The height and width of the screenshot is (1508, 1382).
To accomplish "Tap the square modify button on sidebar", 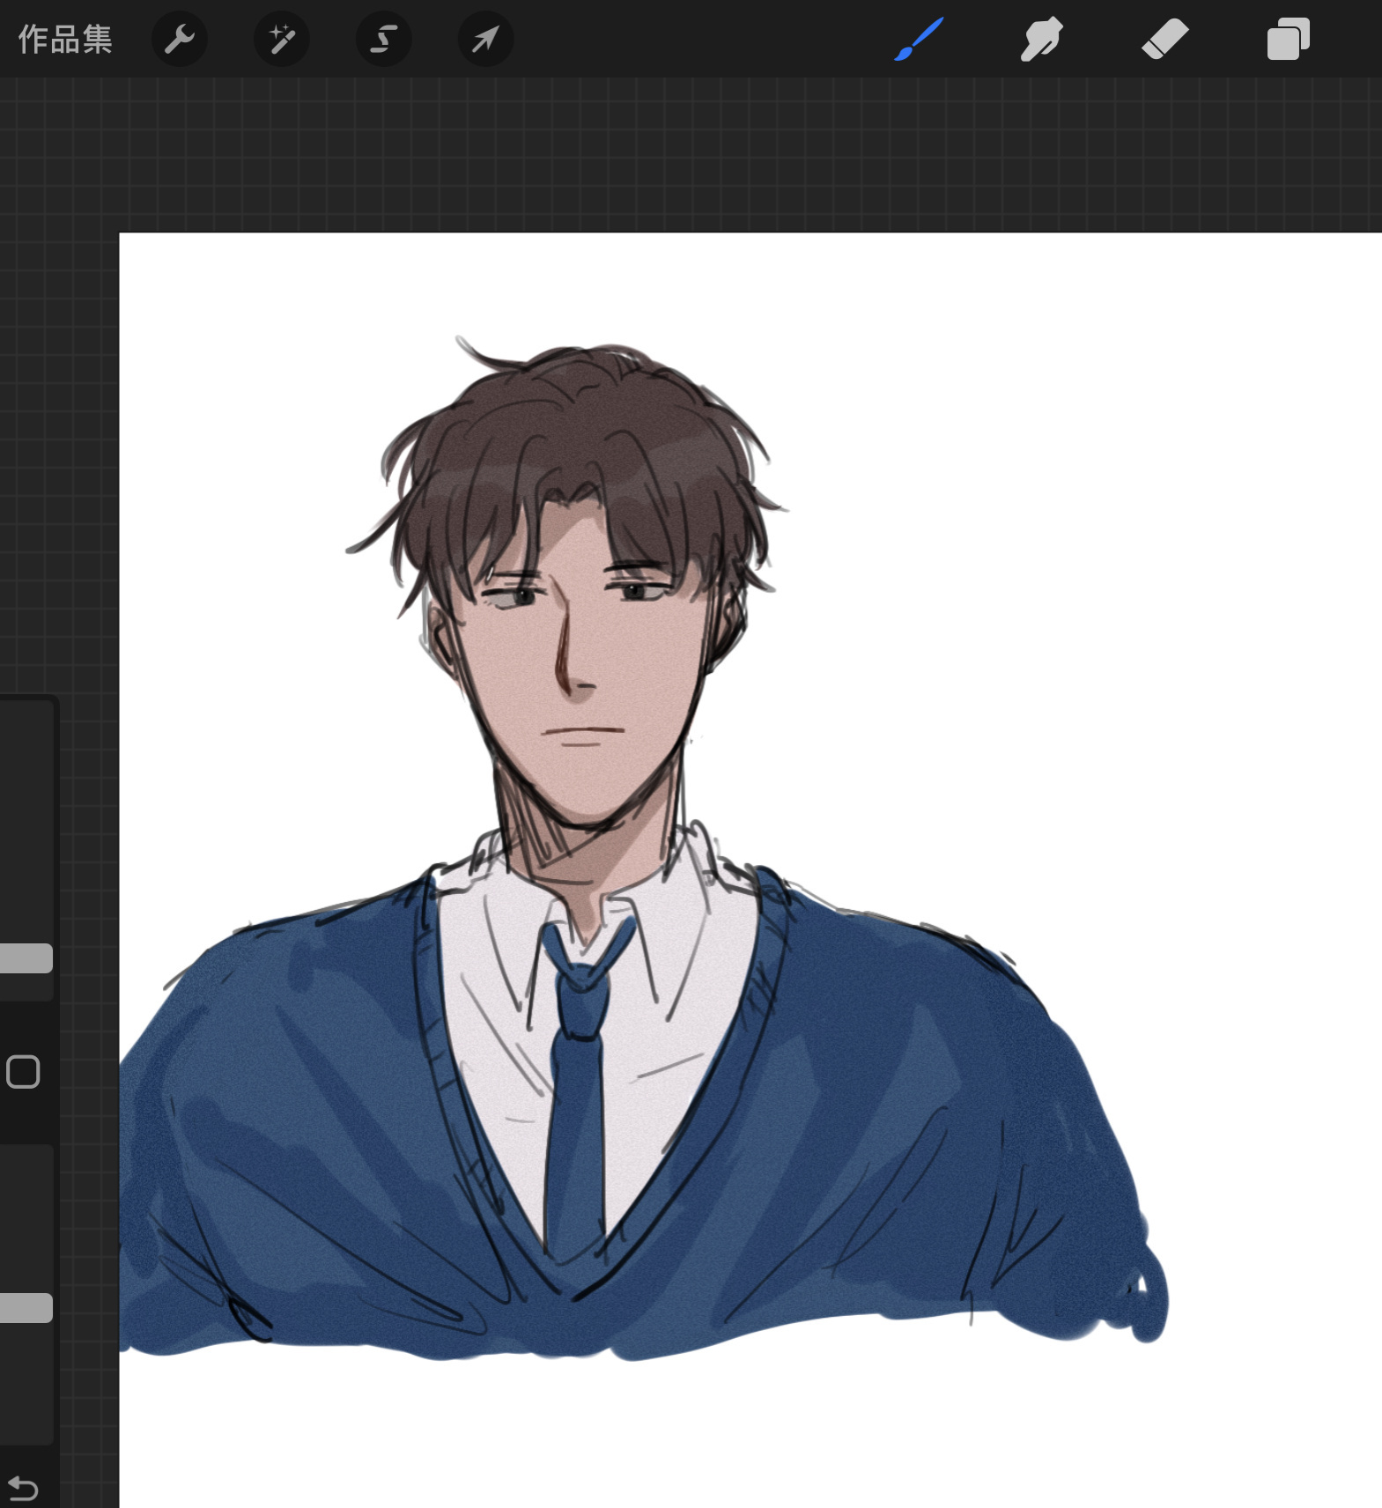I will (x=24, y=1072).
